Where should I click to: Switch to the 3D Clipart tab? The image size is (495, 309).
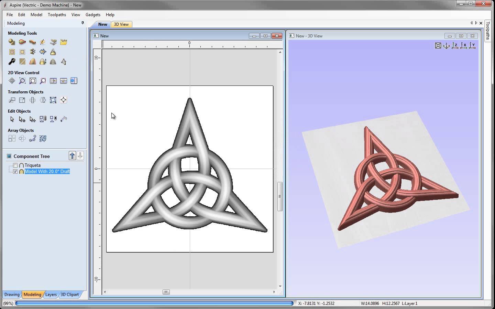(x=70, y=295)
